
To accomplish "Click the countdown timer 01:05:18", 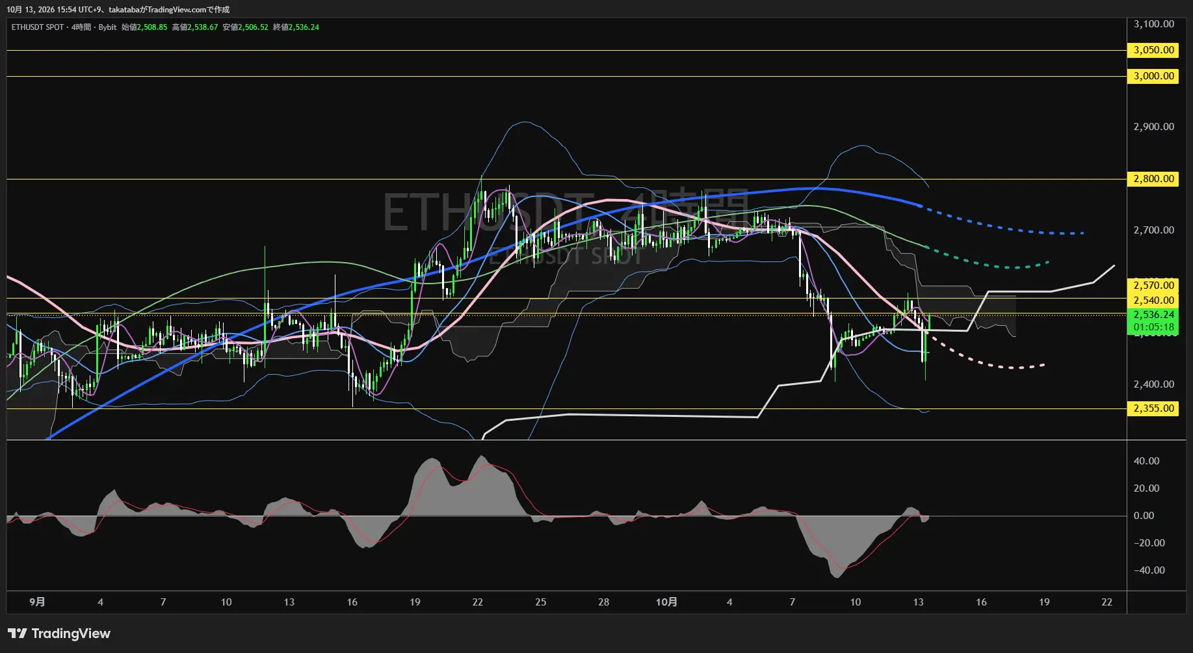I will pos(1153,327).
